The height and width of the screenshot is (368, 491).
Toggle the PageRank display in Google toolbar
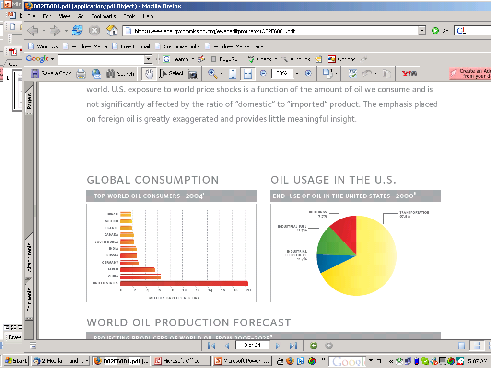click(227, 59)
